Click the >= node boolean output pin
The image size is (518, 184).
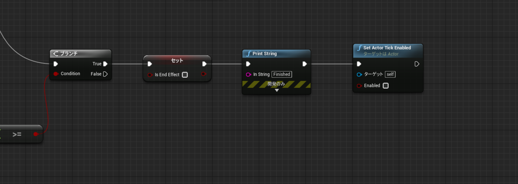(36, 134)
